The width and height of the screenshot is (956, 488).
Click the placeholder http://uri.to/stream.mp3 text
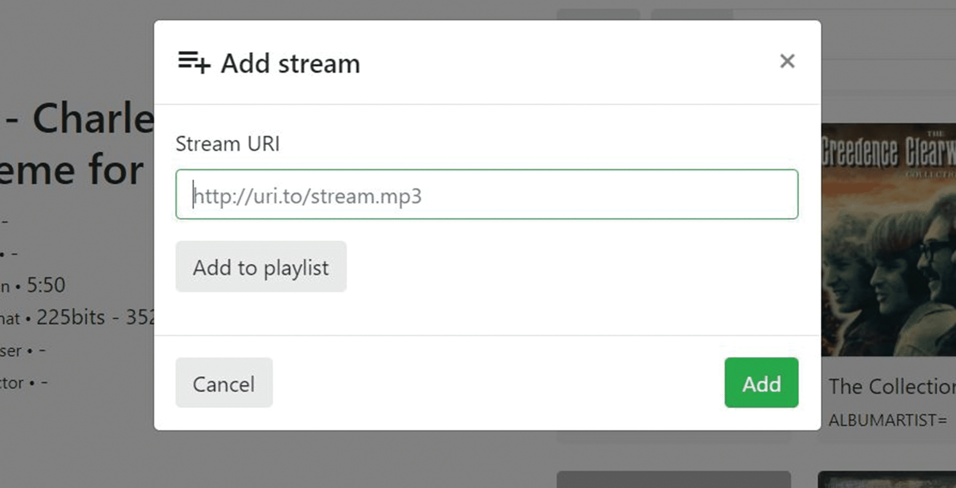[x=308, y=196]
